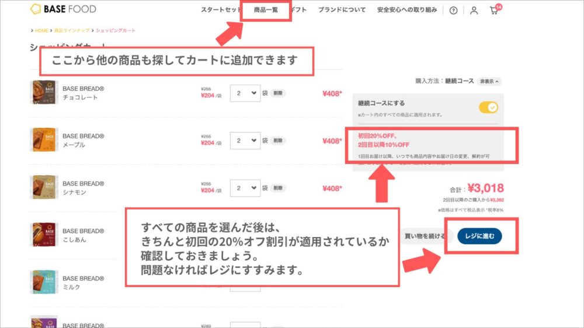Open quantity dropdown for シナモン
Image resolution: width=584 pixels, height=328 pixels.
(x=245, y=188)
